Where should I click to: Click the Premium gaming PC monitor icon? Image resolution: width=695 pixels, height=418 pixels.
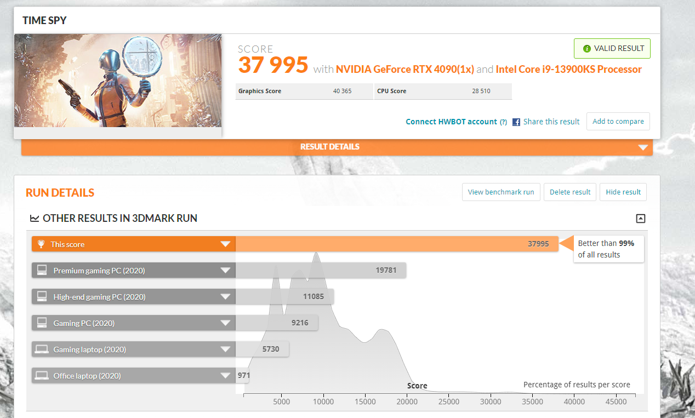pyautogui.click(x=41, y=271)
